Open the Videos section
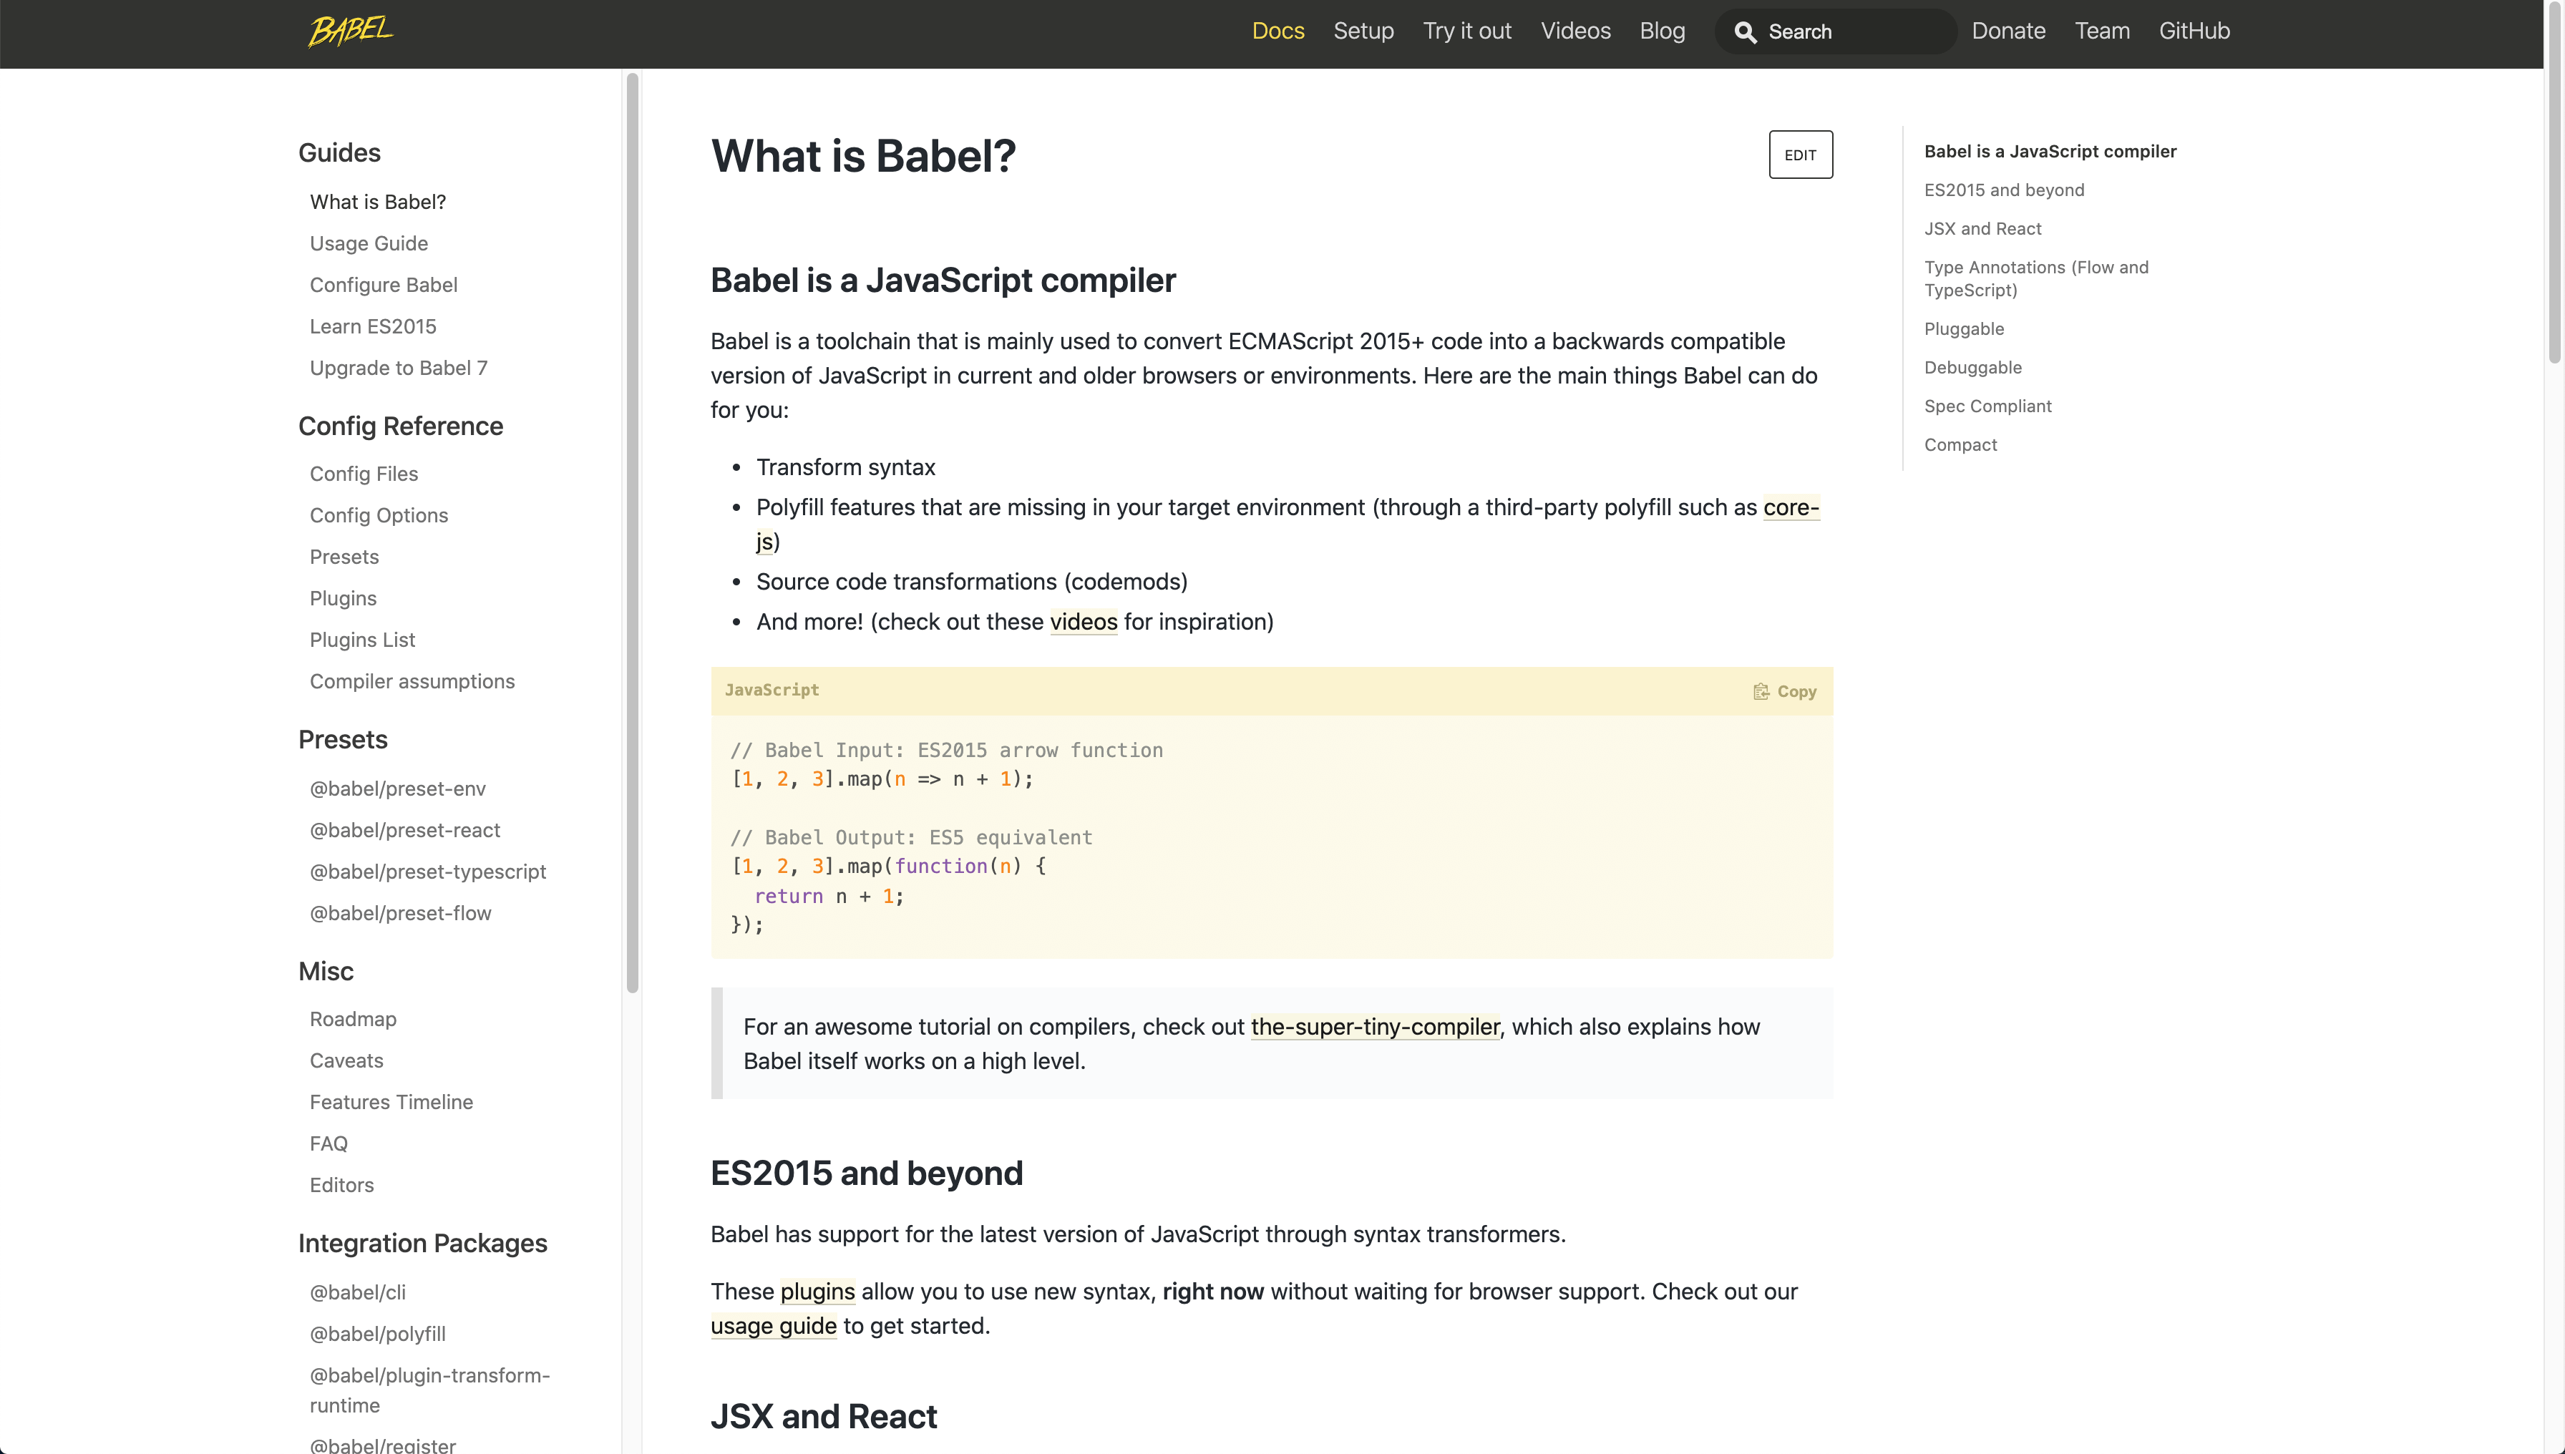Image resolution: width=2565 pixels, height=1454 pixels. (x=1575, y=31)
